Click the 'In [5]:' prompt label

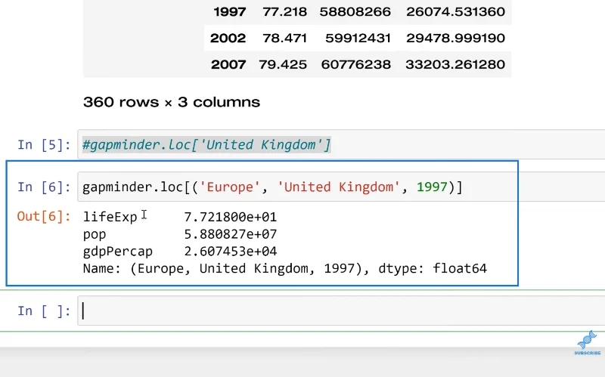[x=44, y=145]
